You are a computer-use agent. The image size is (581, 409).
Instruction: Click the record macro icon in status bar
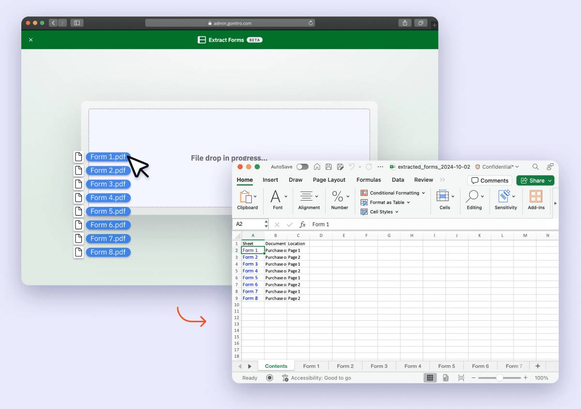pos(270,378)
